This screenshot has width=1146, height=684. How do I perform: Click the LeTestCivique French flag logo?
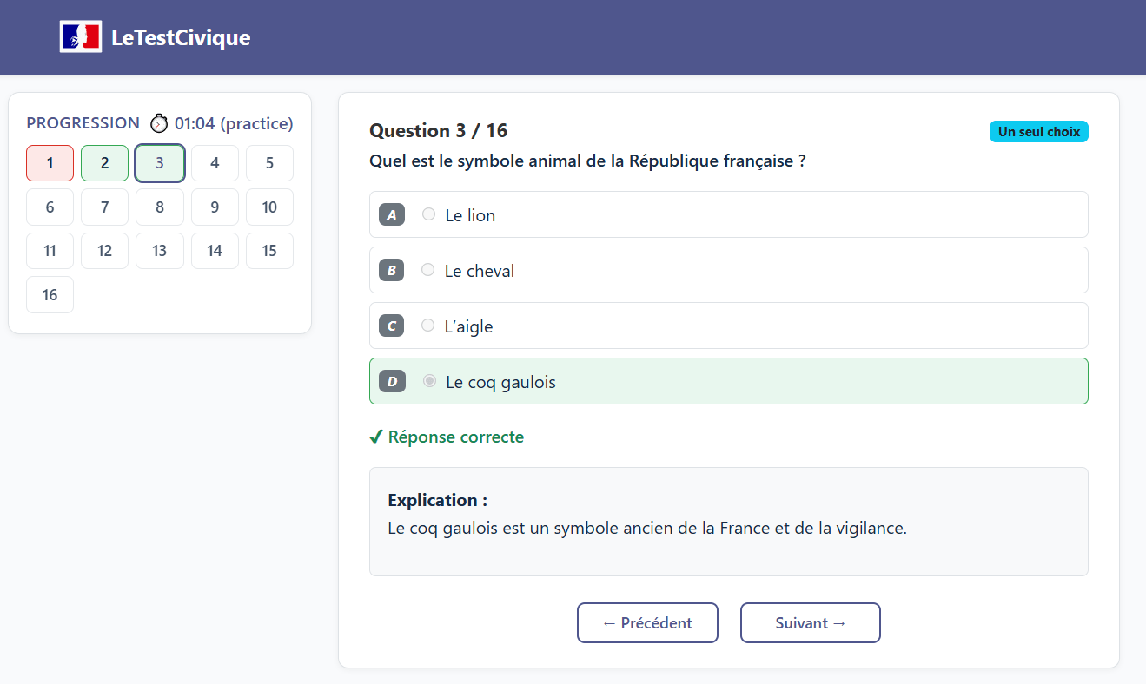tap(81, 36)
